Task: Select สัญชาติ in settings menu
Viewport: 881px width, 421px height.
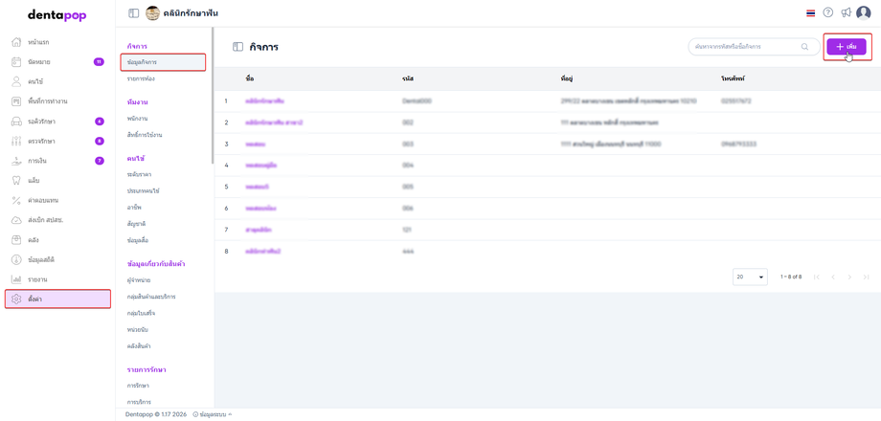Action: point(137,223)
